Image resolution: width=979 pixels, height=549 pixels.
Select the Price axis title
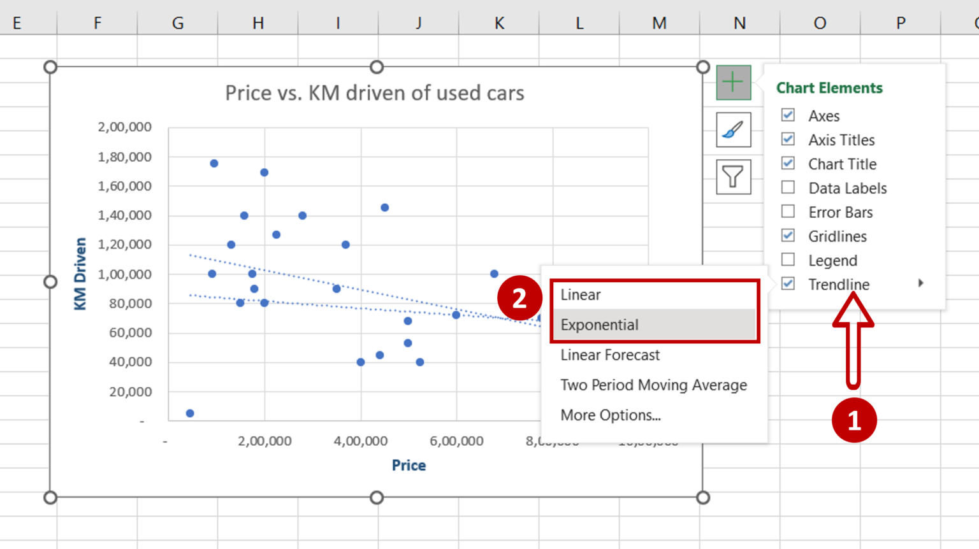(409, 465)
